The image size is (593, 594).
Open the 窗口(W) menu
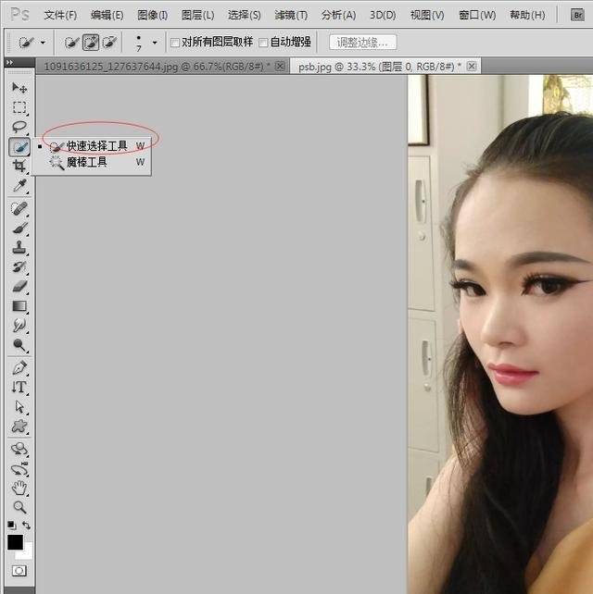(x=477, y=15)
